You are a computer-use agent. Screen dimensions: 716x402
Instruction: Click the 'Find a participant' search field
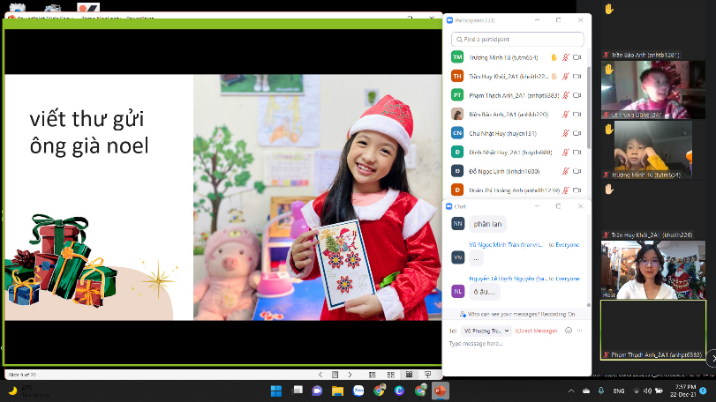coord(517,40)
